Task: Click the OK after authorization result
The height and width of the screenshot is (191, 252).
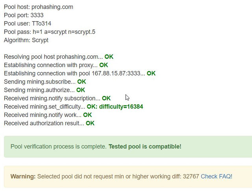Action: coord(90,123)
